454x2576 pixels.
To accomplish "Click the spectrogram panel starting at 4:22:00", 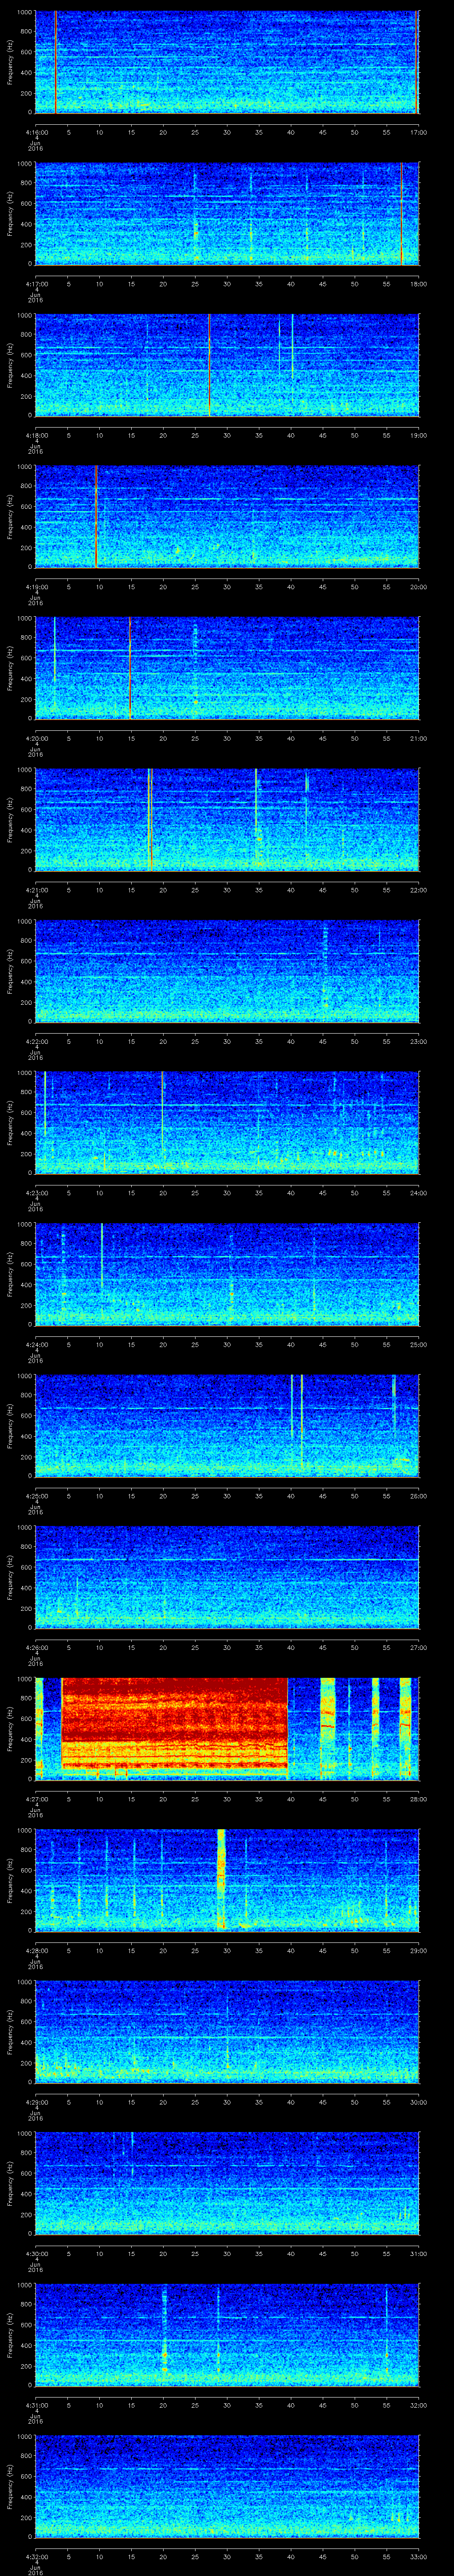I will coord(227,971).
